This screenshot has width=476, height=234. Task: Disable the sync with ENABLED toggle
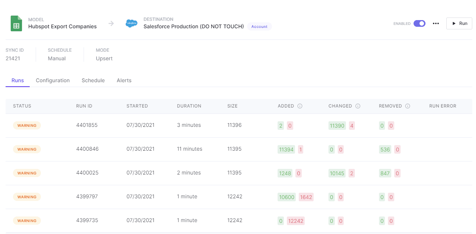tap(420, 23)
